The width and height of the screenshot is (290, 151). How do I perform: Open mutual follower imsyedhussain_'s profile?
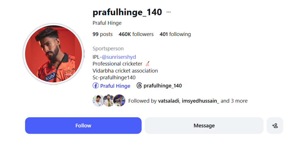pos(200,101)
